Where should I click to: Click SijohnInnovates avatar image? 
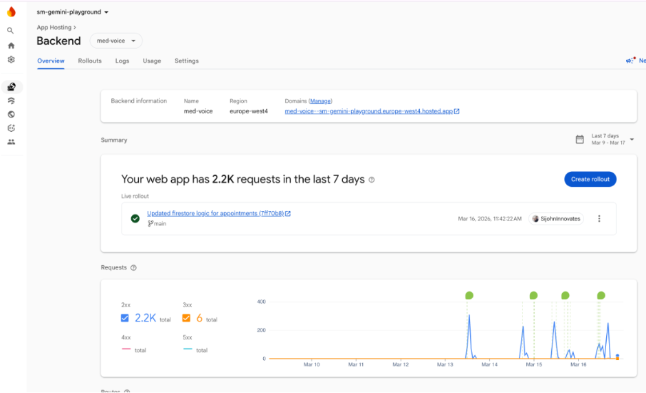point(535,218)
